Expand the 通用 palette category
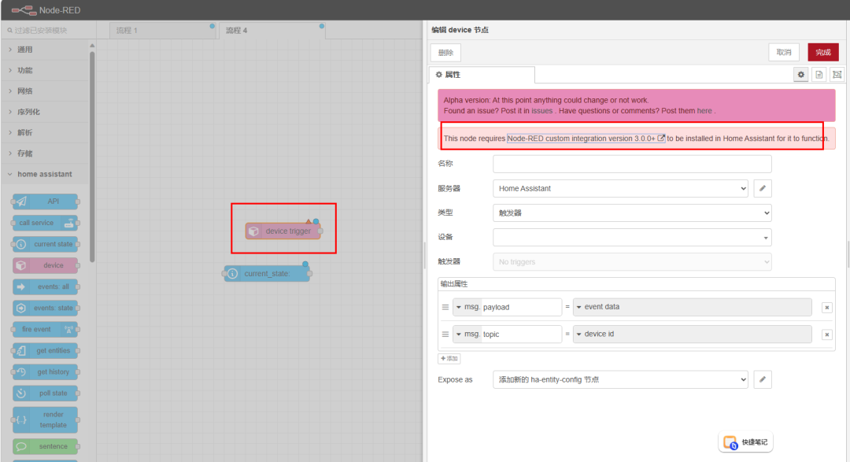The image size is (850, 462). click(x=45, y=50)
